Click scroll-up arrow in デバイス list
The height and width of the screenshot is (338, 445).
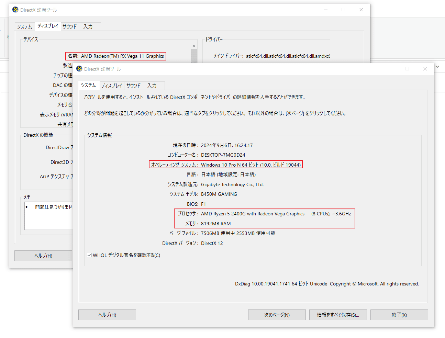[194, 46]
